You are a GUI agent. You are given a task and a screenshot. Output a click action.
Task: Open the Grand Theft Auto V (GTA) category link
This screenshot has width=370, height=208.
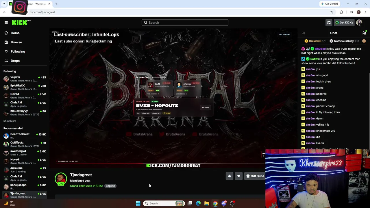[x=86, y=186]
